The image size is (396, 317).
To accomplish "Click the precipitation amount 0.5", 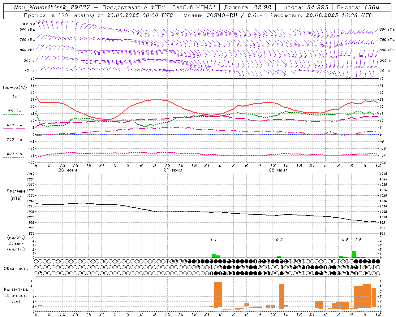I will click(x=345, y=240).
